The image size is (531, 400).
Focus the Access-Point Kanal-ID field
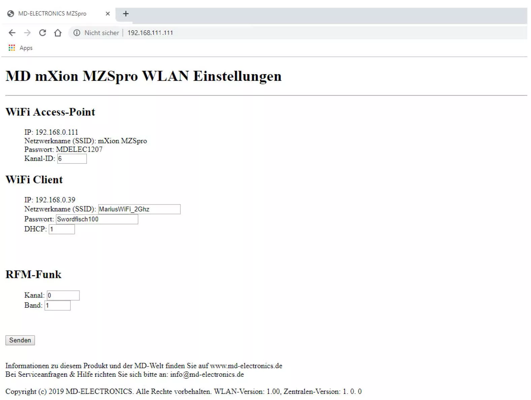pyautogui.click(x=72, y=159)
